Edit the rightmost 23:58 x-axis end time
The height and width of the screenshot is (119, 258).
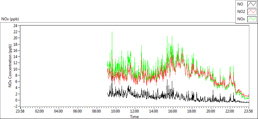tap(249, 111)
